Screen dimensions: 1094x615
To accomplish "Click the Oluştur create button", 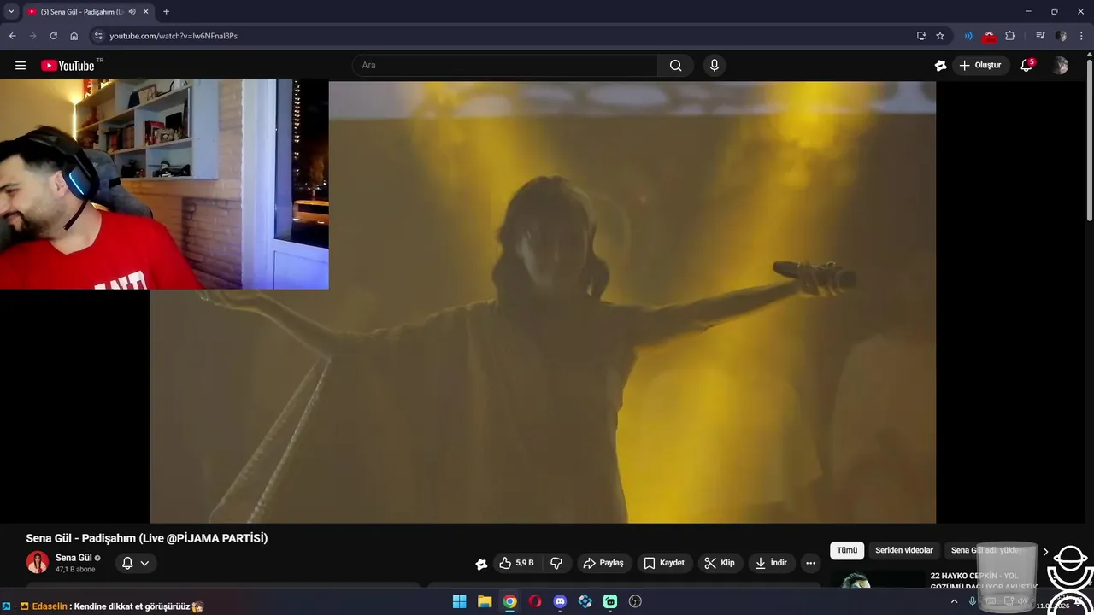I will 981,66.
